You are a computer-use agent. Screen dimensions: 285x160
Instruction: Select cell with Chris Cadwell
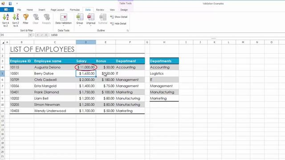click(55, 80)
